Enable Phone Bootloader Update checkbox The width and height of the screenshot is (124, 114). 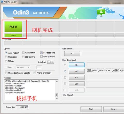[6, 73]
